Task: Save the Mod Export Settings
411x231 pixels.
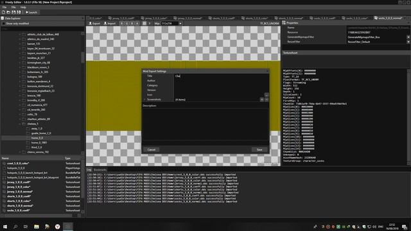Action: pyautogui.click(x=259, y=150)
